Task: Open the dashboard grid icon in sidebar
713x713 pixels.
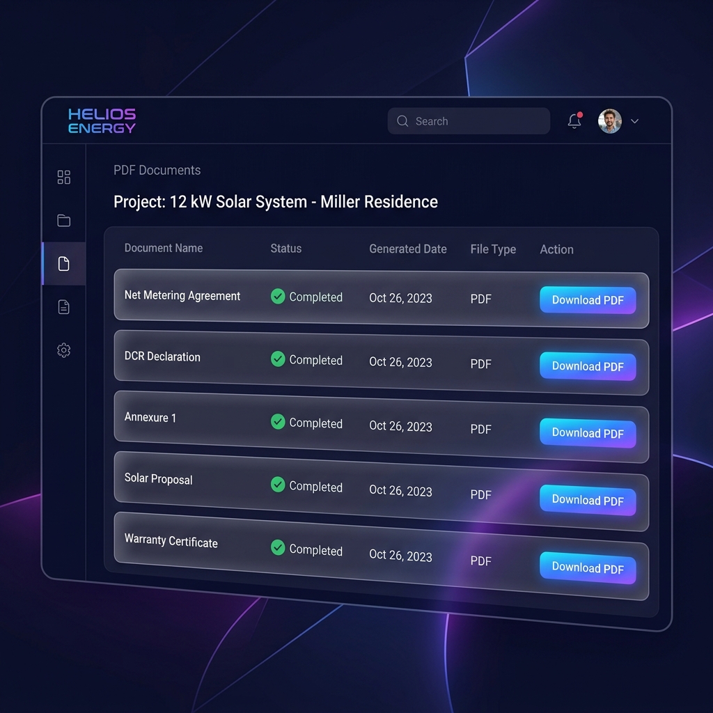Action: click(63, 177)
